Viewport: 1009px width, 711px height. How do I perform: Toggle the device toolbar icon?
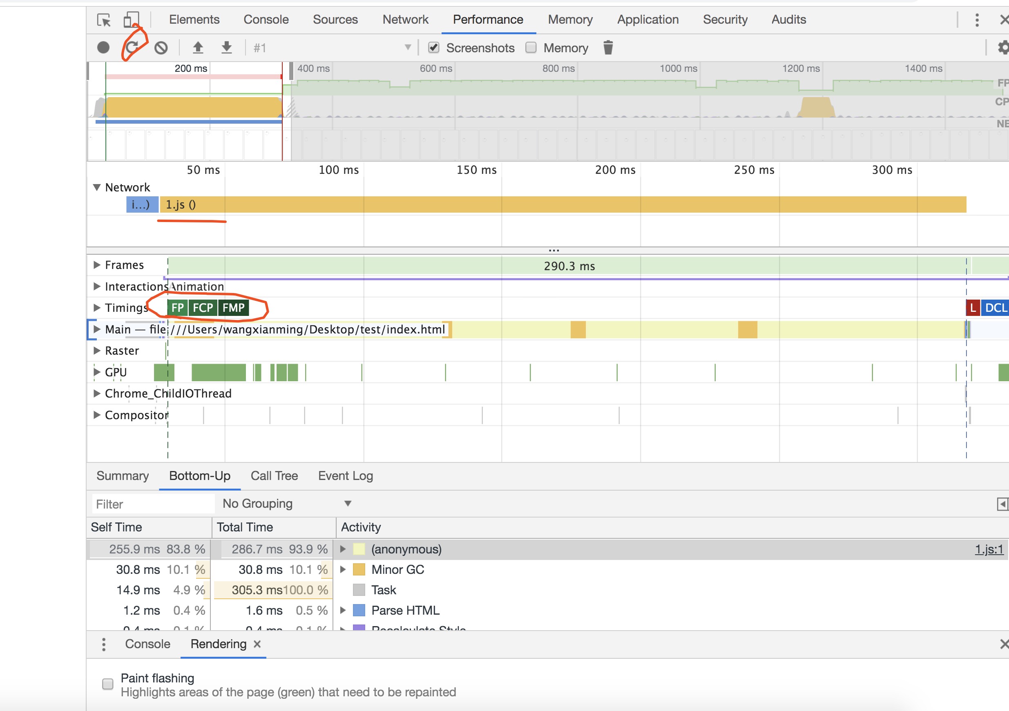pyautogui.click(x=131, y=20)
